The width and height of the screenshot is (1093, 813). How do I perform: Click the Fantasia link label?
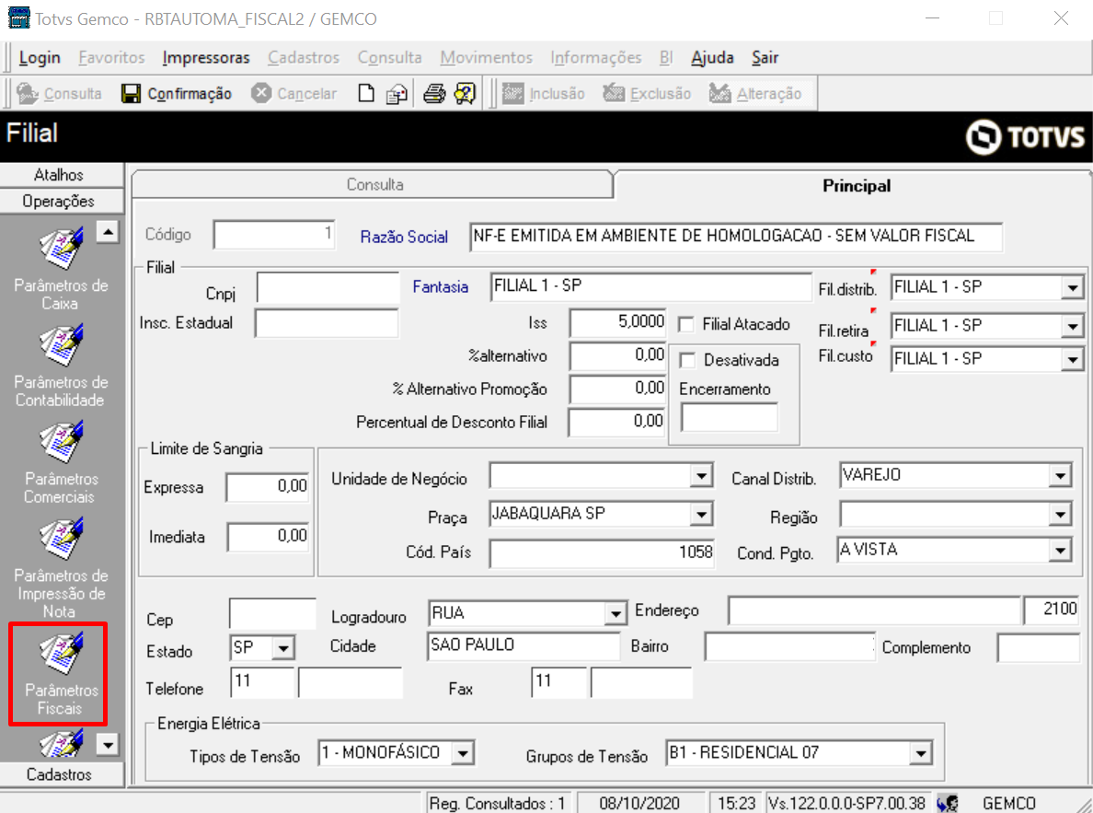440,287
